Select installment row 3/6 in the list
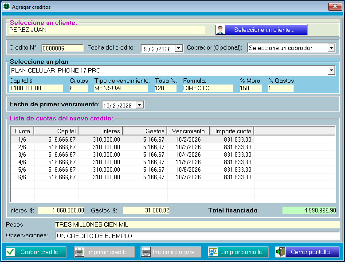This screenshot has height=262, width=345. point(133,154)
